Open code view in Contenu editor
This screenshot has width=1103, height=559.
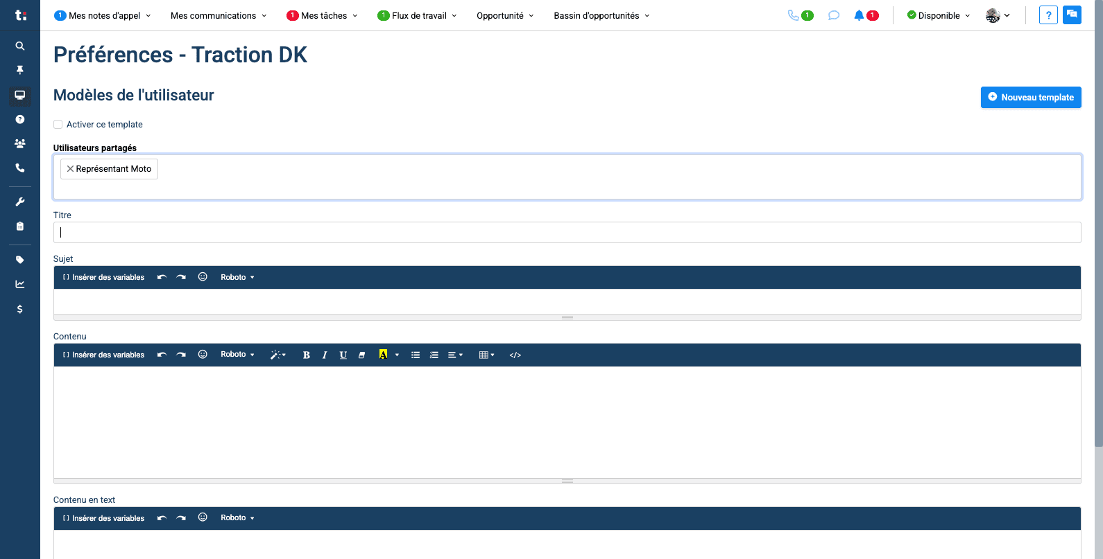(515, 355)
